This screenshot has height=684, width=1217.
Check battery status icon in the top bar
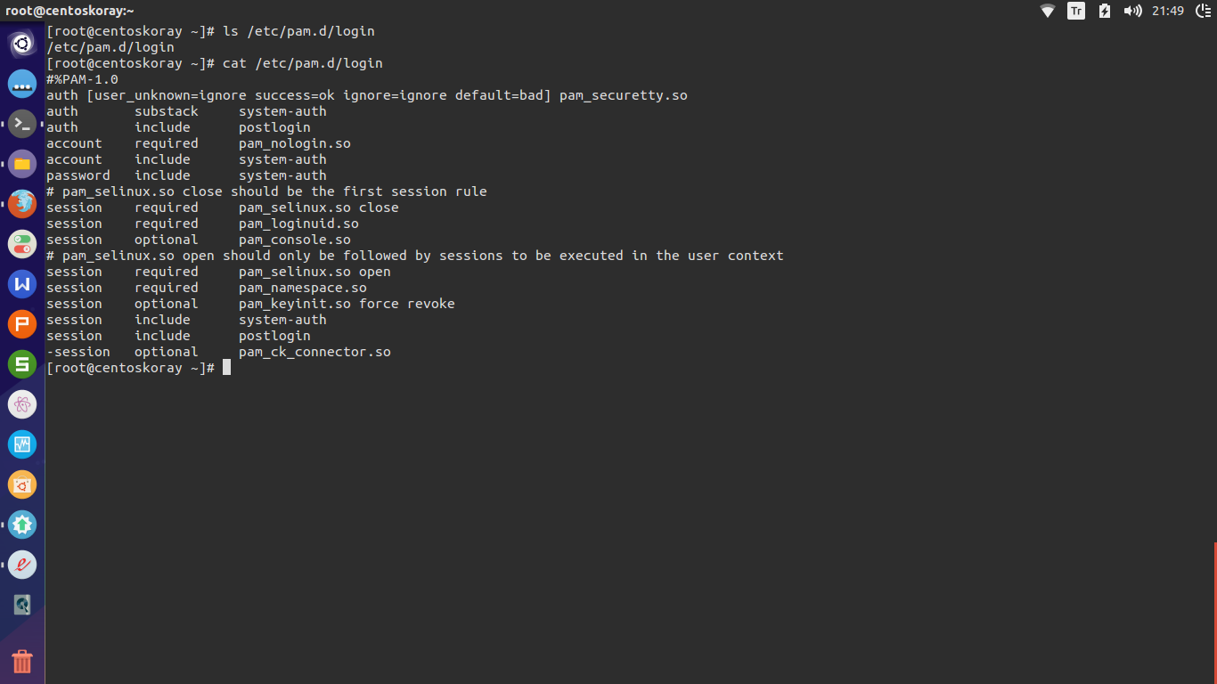pyautogui.click(x=1105, y=12)
